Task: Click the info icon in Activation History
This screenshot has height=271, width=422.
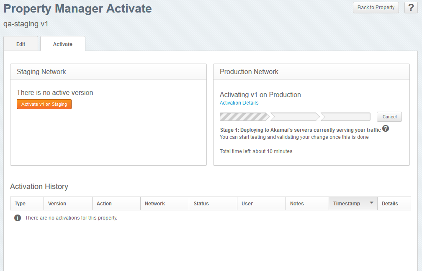Action: click(17, 217)
